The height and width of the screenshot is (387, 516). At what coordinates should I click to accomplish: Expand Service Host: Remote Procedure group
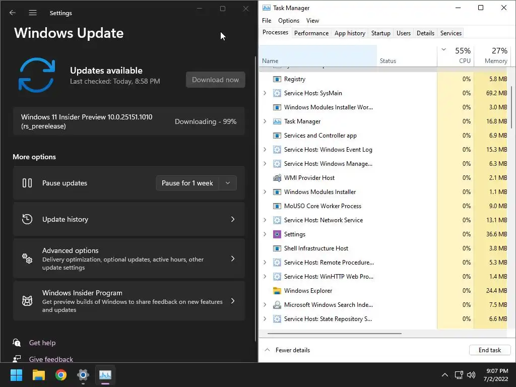(265, 263)
